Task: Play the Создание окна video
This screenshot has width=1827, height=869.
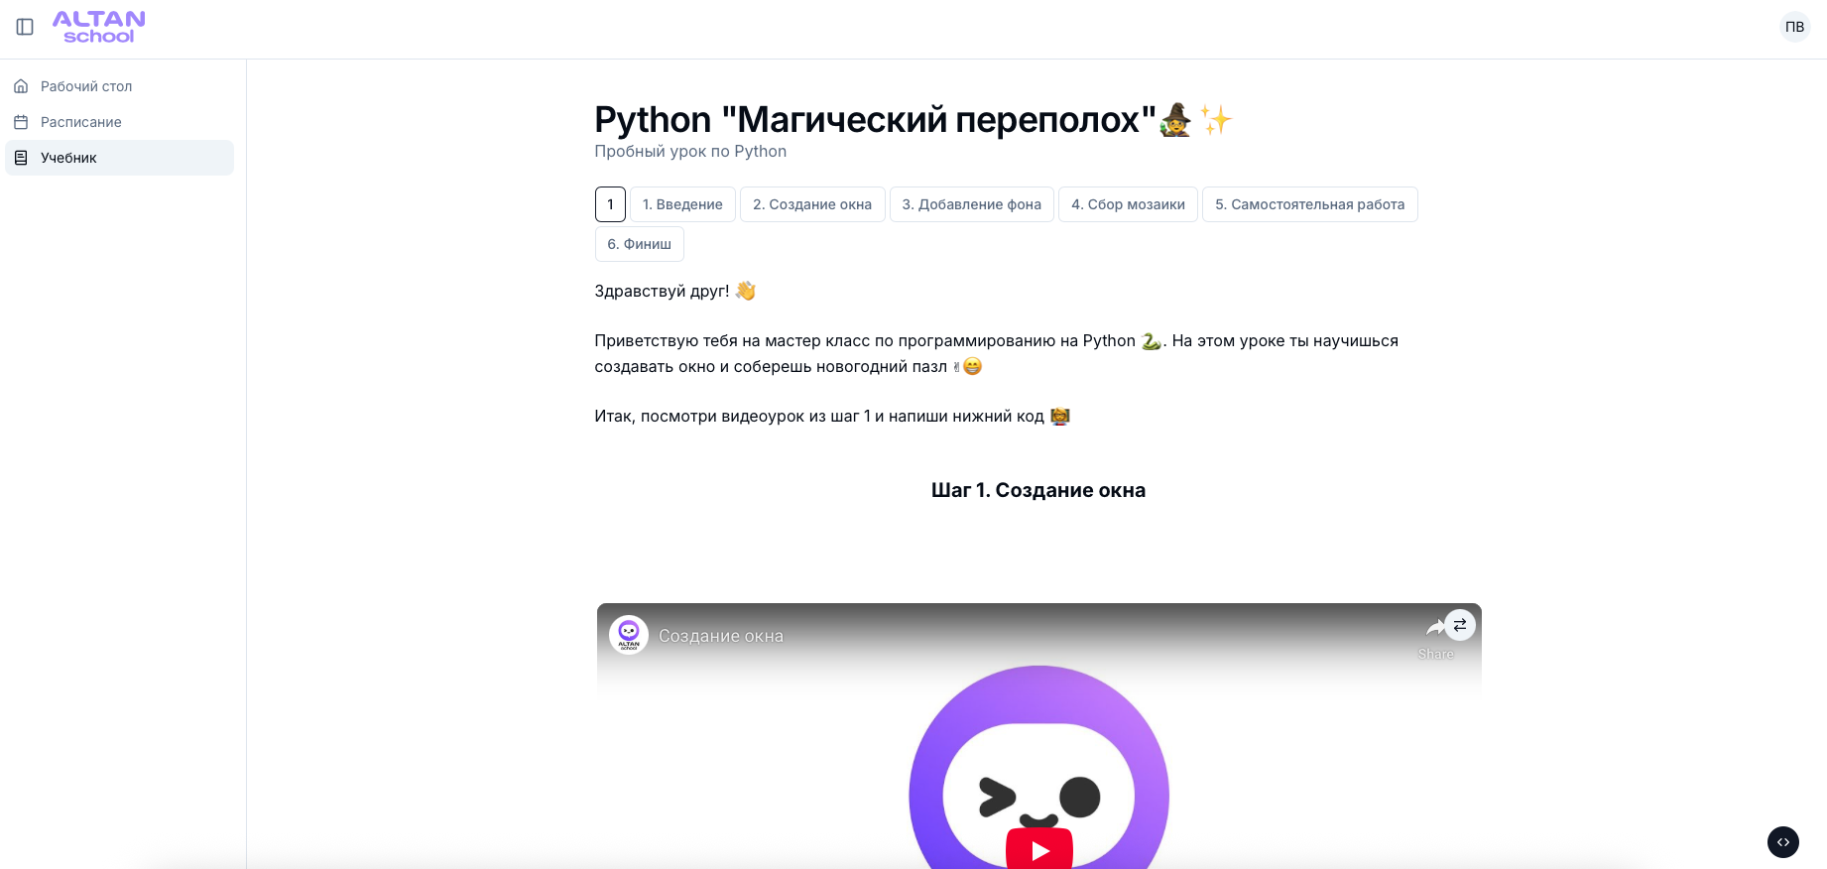Action: (x=1039, y=849)
